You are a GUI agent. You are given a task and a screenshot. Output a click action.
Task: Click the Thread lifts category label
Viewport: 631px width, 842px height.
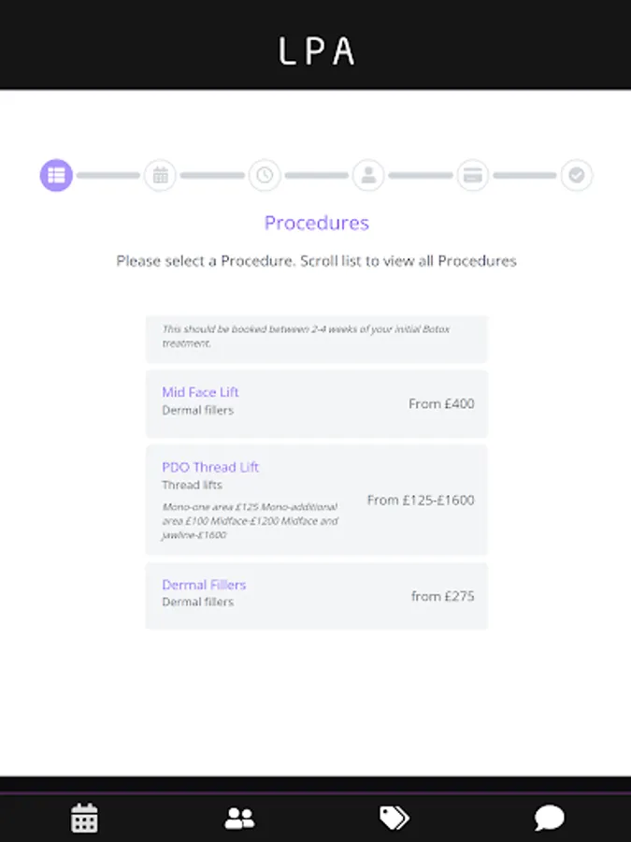(193, 486)
